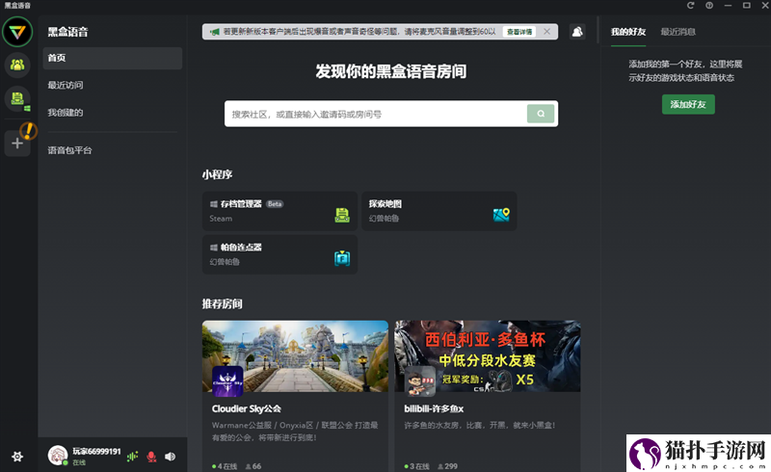Open the green friends group icon in sidebar

(17, 65)
